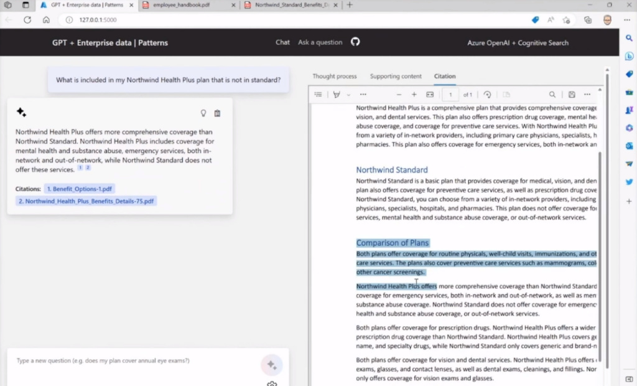The width and height of the screenshot is (637, 386).
Task: Open the Chat page
Action: [x=282, y=42]
